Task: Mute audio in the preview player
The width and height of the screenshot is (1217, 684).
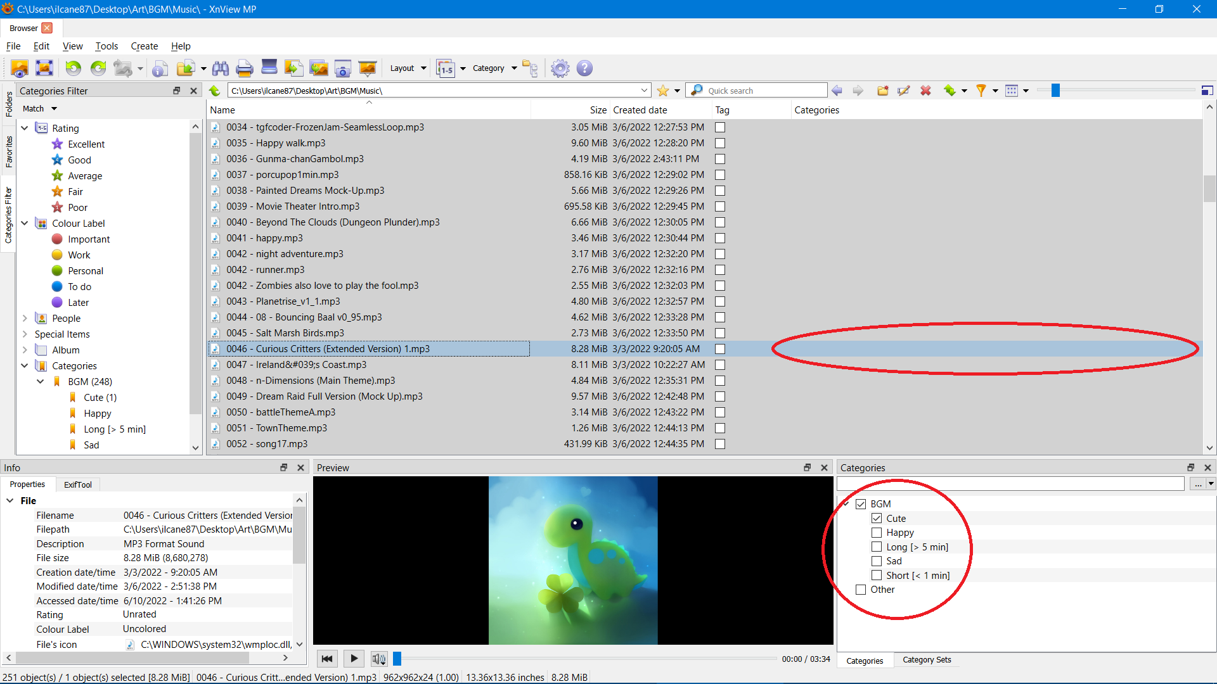Action: [379, 659]
